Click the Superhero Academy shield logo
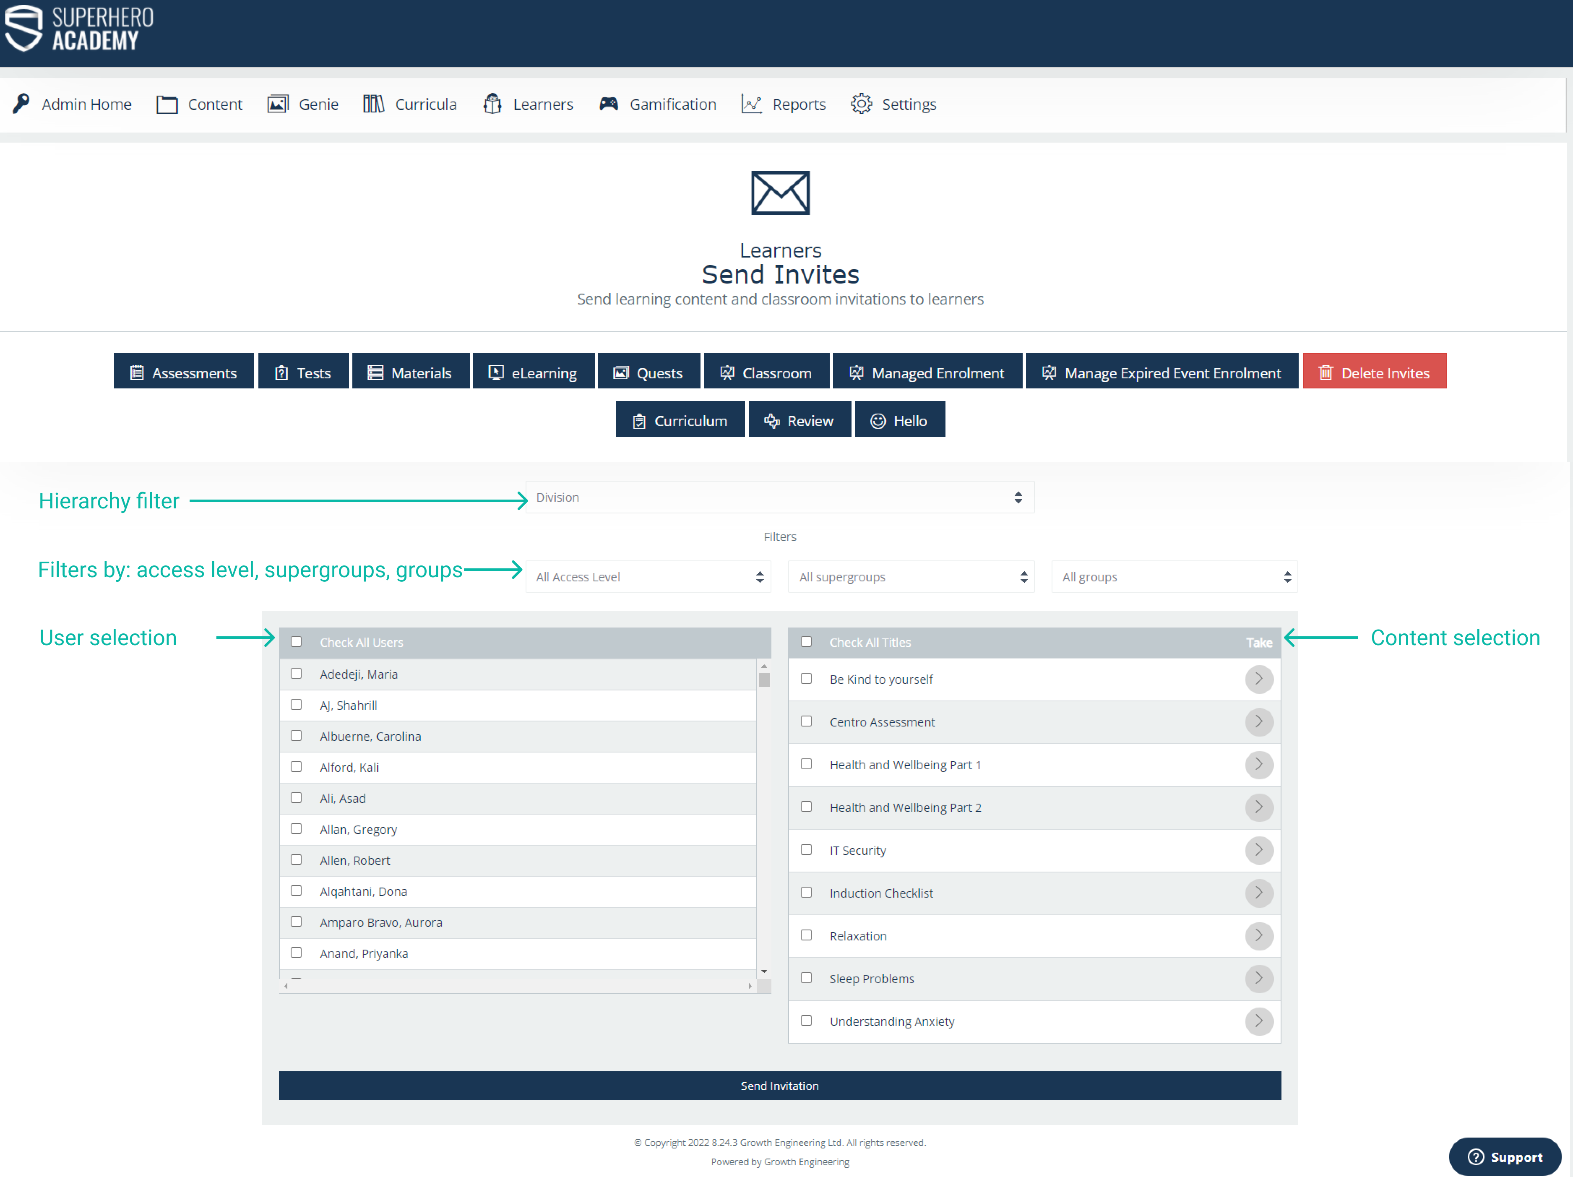 [x=24, y=29]
